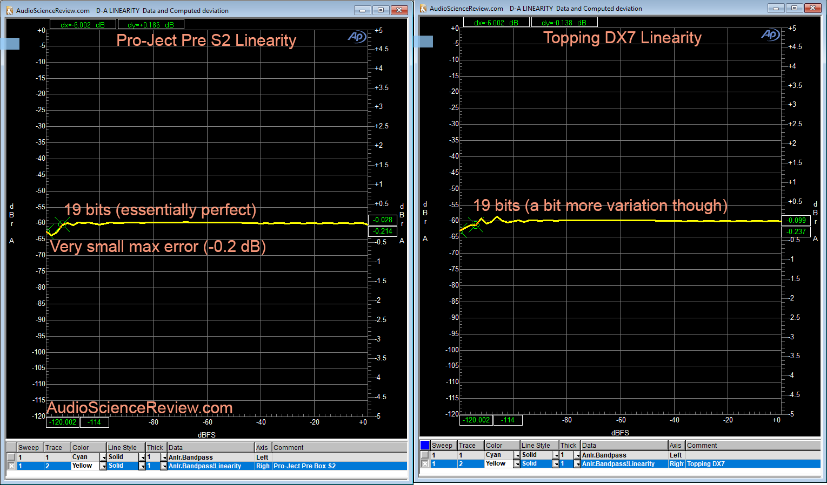Click Data column header in Topping legend
Screen dimensions: 827x485
pyautogui.click(x=624, y=446)
